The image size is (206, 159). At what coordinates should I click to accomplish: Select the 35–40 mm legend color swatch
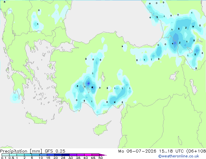(x=80, y=155)
